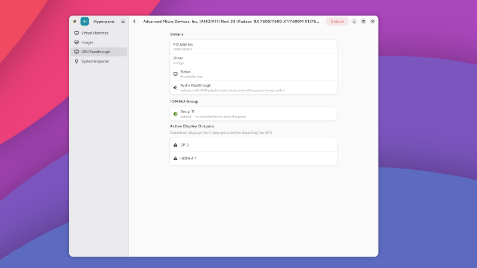Select the PCI Address row
This screenshot has width=477, height=268.
[x=253, y=46]
